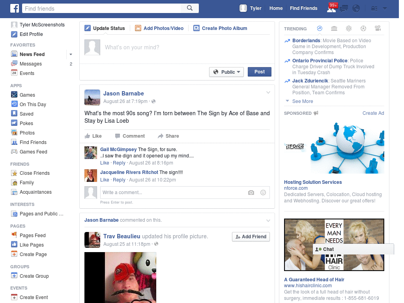Click the Find friends search field

pyautogui.click(x=101, y=8)
